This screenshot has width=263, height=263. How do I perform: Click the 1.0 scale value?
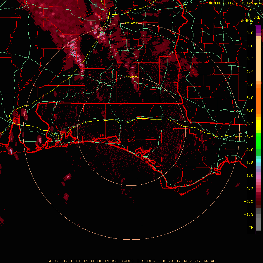tap(250, 176)
